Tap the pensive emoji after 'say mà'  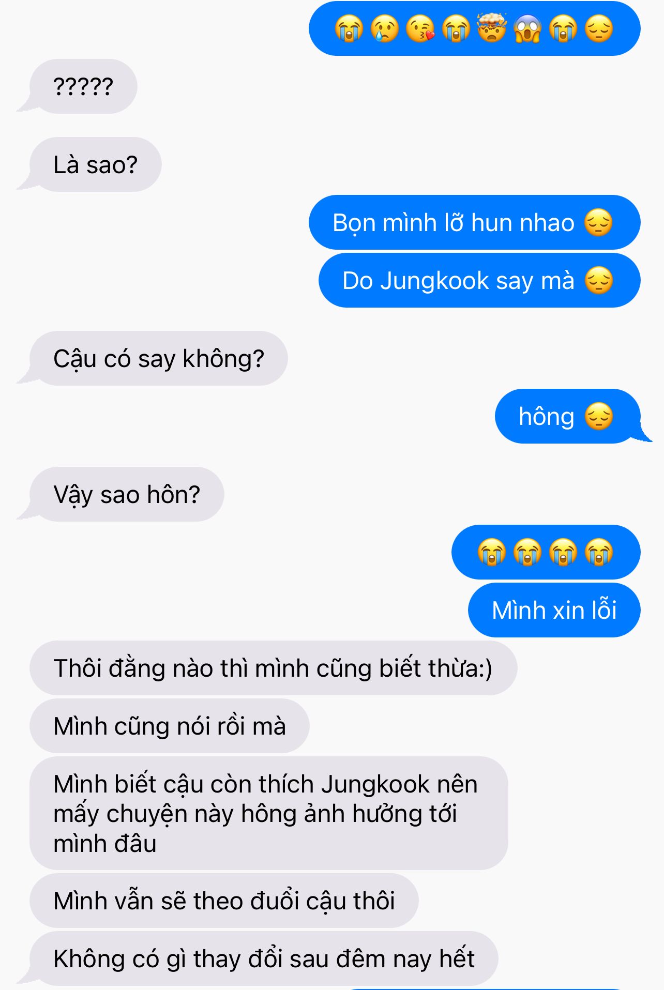[x=598, y=281]
